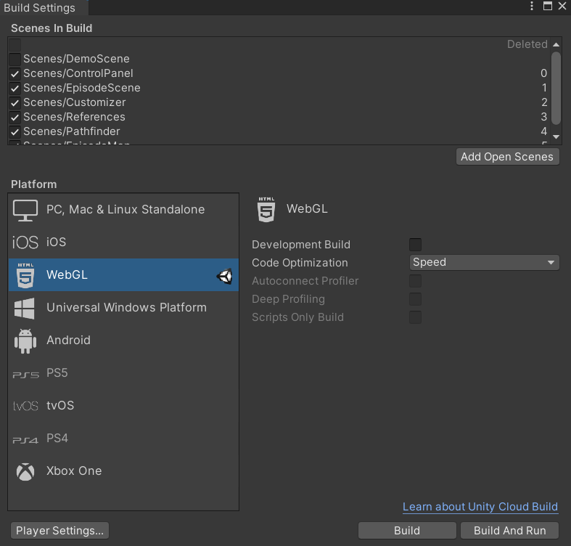Select the PS4 platform
Viewport: 571px width, 546px height.
click(x=123, y=439)
